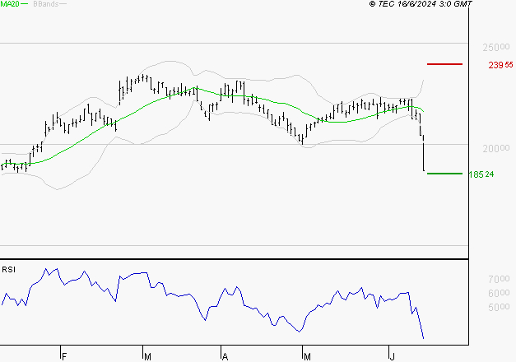
Task: Click the F February month marker
Action: tap(64, 356)
